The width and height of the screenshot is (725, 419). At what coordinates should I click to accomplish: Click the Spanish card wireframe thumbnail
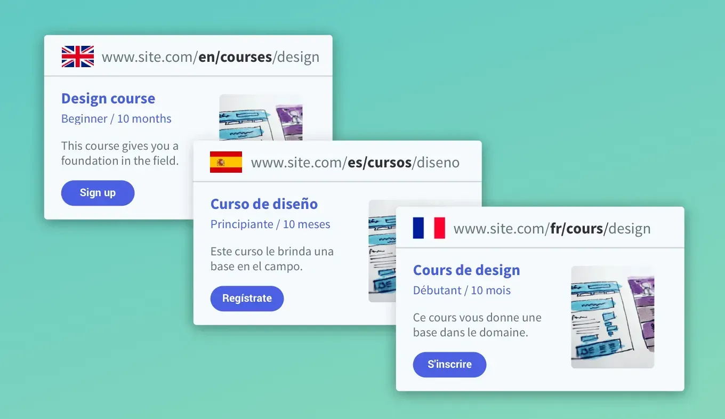tap(382, 251)
